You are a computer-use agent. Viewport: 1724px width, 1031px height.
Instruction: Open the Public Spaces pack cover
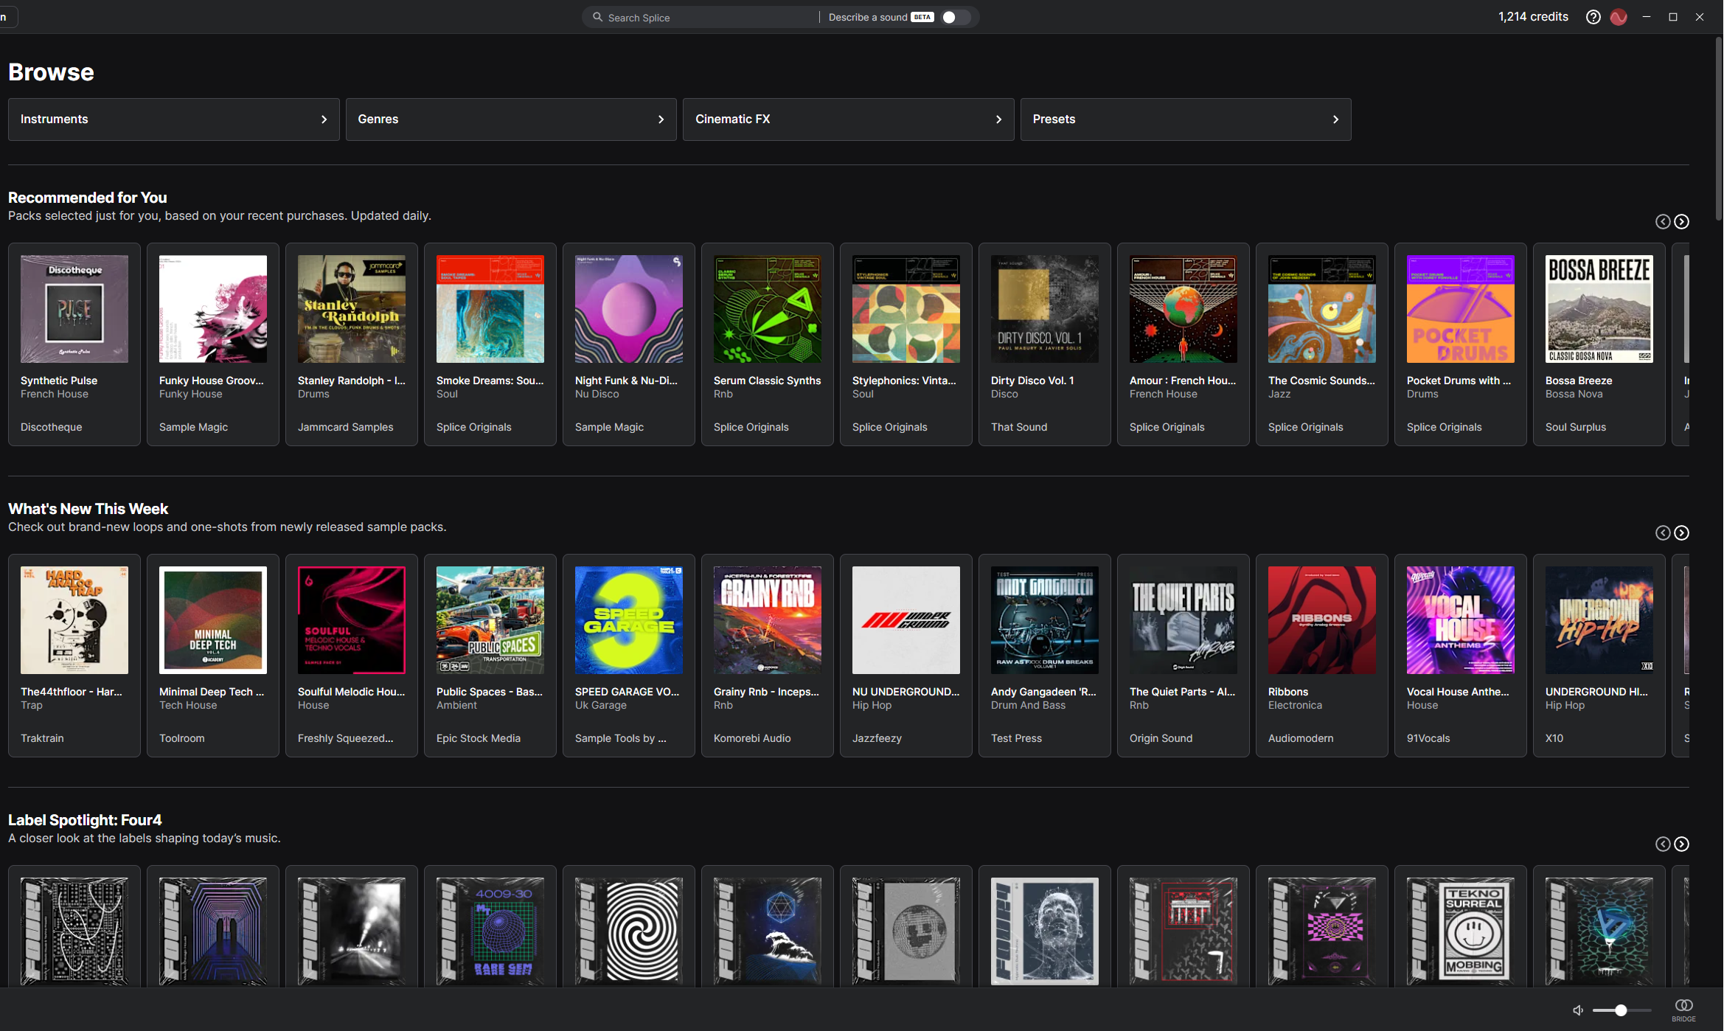pyautogui.click(x=490, y=620)
